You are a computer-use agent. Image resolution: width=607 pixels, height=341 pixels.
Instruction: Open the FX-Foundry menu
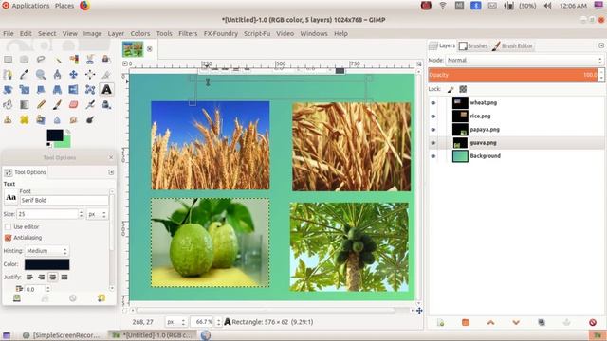coord(221,34)
